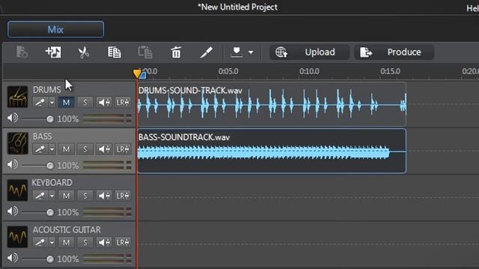Arm recording on the BASS track
This screenshot has height=269, width=479.
point(40,149)
